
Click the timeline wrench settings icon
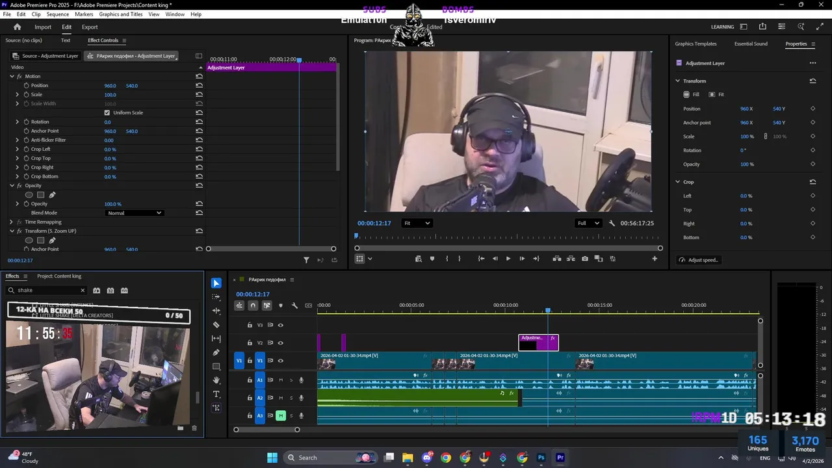tap(294, 305)
